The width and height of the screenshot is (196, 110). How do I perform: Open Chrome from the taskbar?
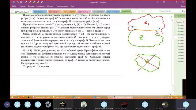pyautogui.click(x=17, y=97)
